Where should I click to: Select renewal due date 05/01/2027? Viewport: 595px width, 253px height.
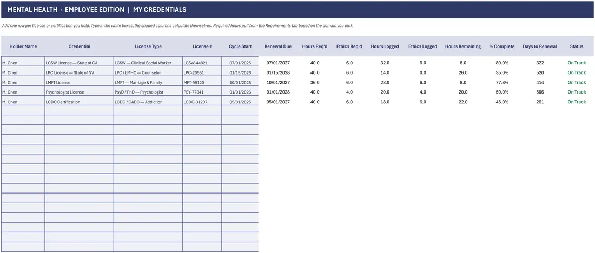coord(278,102)
